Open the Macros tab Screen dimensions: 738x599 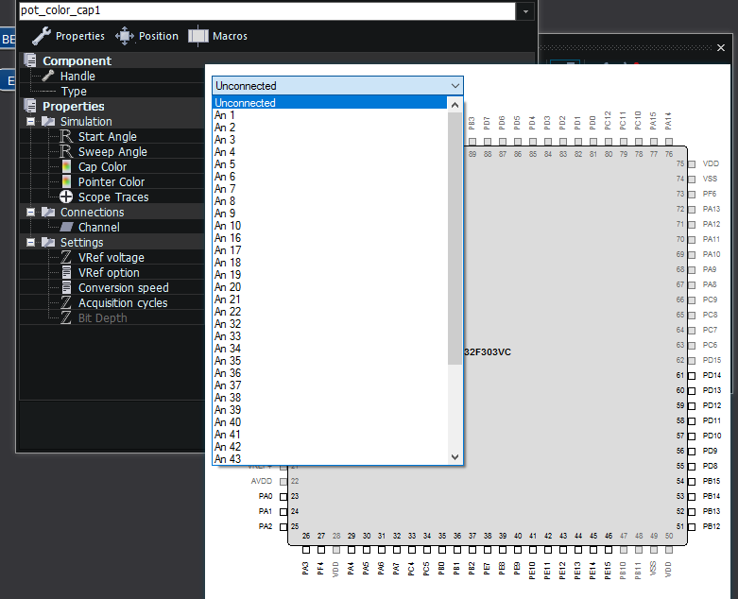217,36
